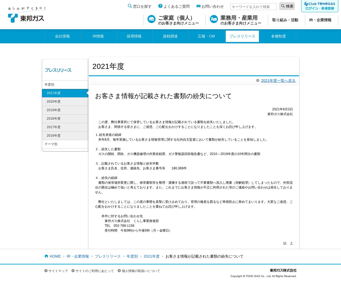Screen dimensions: 341x281
Task: Click the factory icon for 業務用・産業用
Action: [x=214, y=19]
